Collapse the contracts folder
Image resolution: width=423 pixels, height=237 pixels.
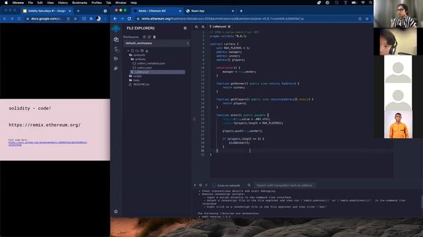137,55
